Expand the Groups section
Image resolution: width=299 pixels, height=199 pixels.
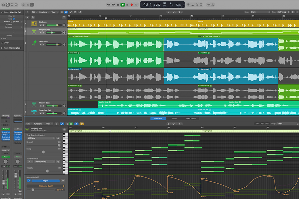2,43
